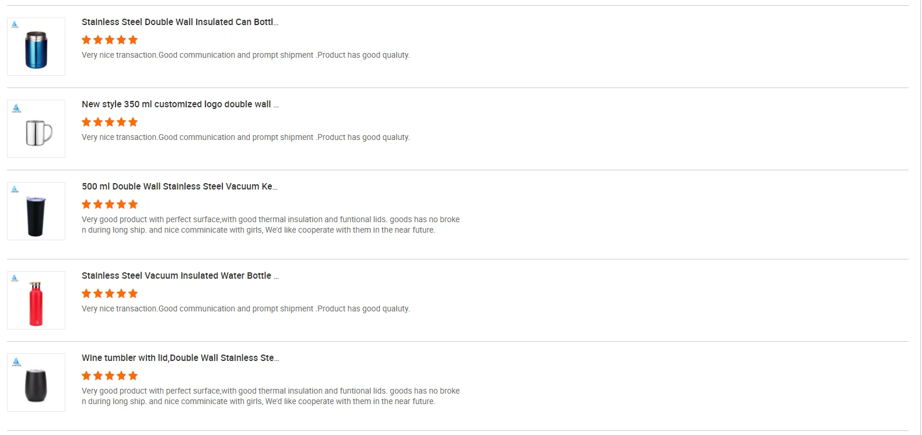
Task: Click the stars below the 350 ml mug title
Action: [110, 122]
